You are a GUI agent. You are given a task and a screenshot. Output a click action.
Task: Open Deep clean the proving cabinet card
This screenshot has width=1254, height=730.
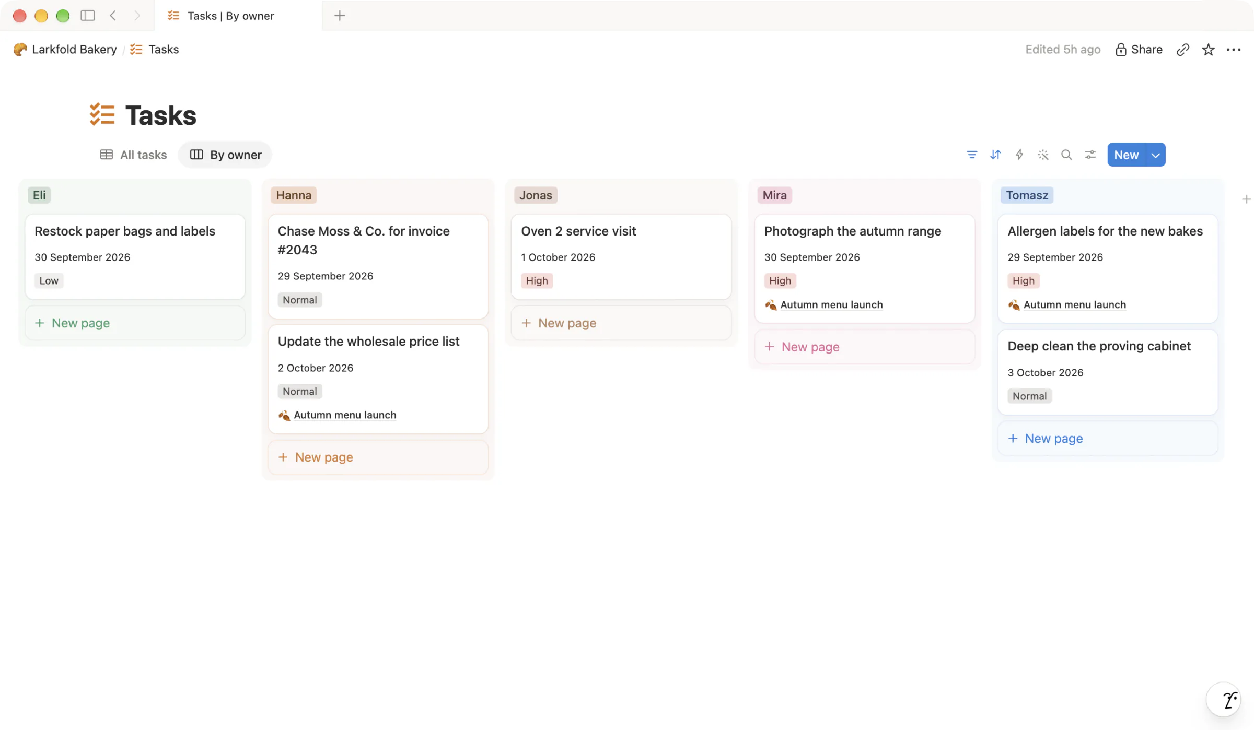(x=1108, y=372)
